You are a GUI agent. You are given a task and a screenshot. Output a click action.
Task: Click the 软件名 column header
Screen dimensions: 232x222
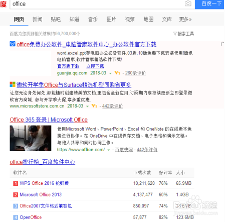(20, 173)
